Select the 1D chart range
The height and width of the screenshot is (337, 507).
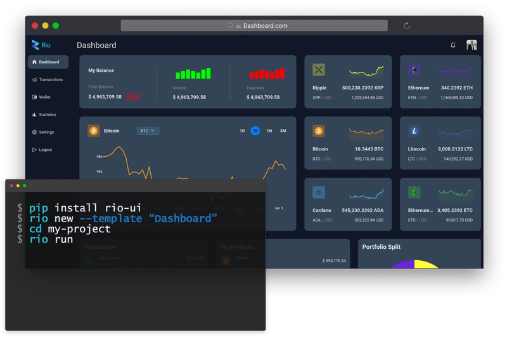(x=242, y=131)
